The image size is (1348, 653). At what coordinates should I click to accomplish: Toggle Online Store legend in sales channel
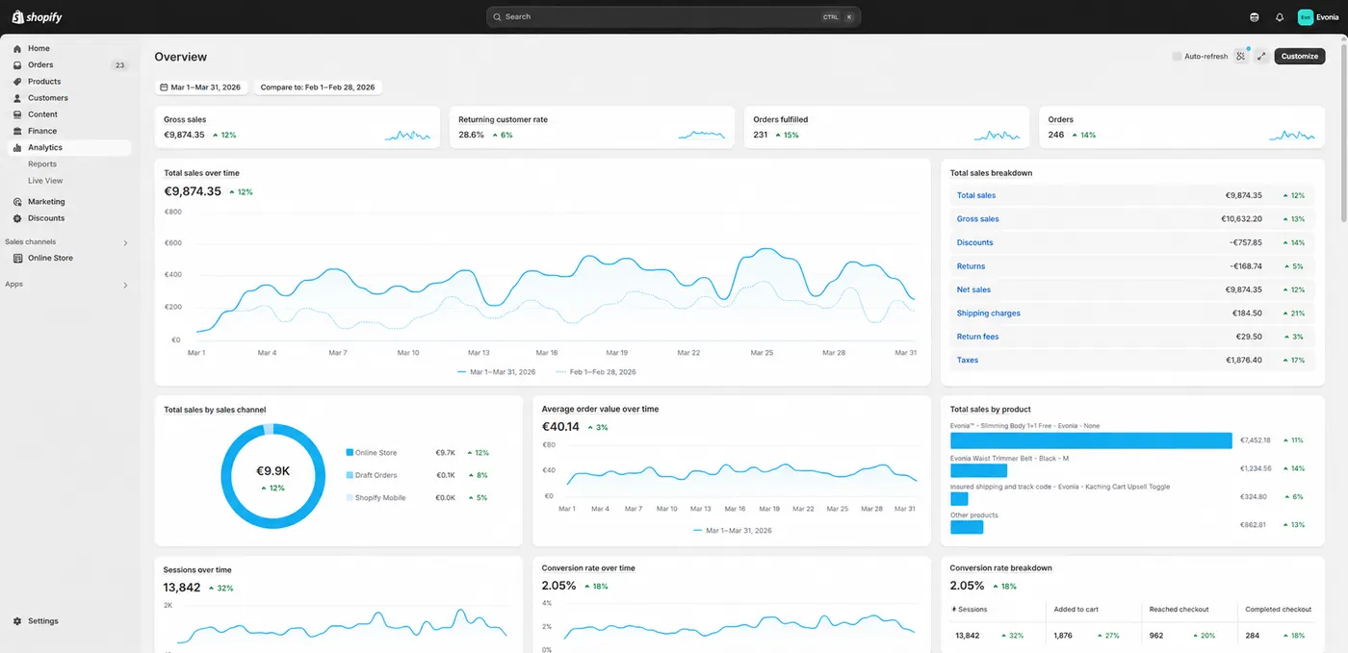coord(372,453)
